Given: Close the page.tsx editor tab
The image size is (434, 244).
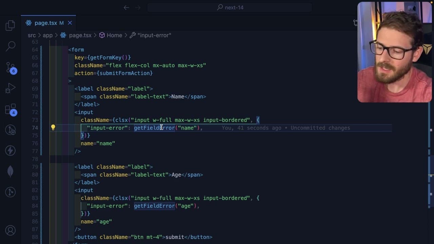Looking at the screenshot, I should [70, 23].
